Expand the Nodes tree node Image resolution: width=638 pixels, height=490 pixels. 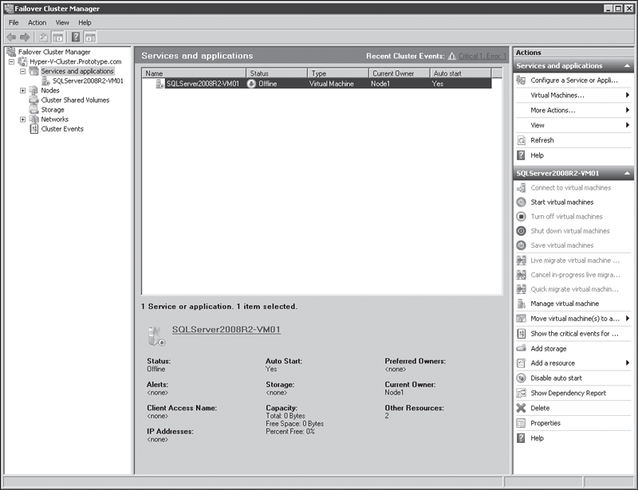tap(23, 91)
